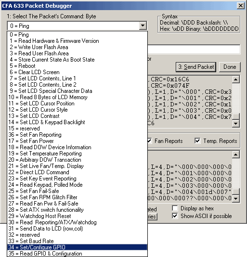Choose '31 = Send Data to LCD (row,col)'
Viewport: 247px width, 257px height.
pyautogui.click(x=77, y=229)
